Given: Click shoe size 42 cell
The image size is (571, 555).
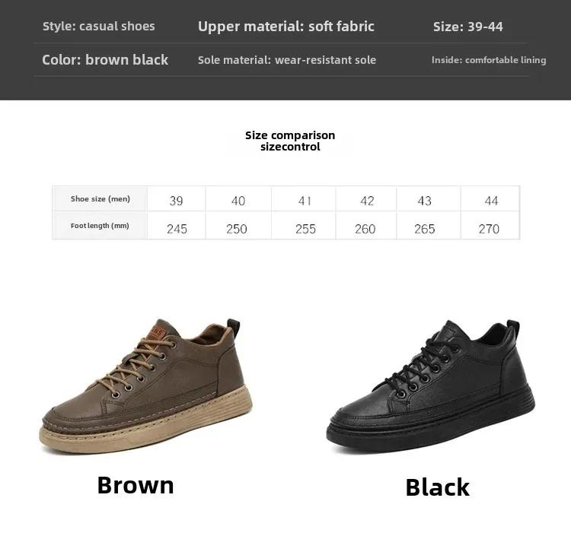Looking at the screenshot, I should 366,199.
